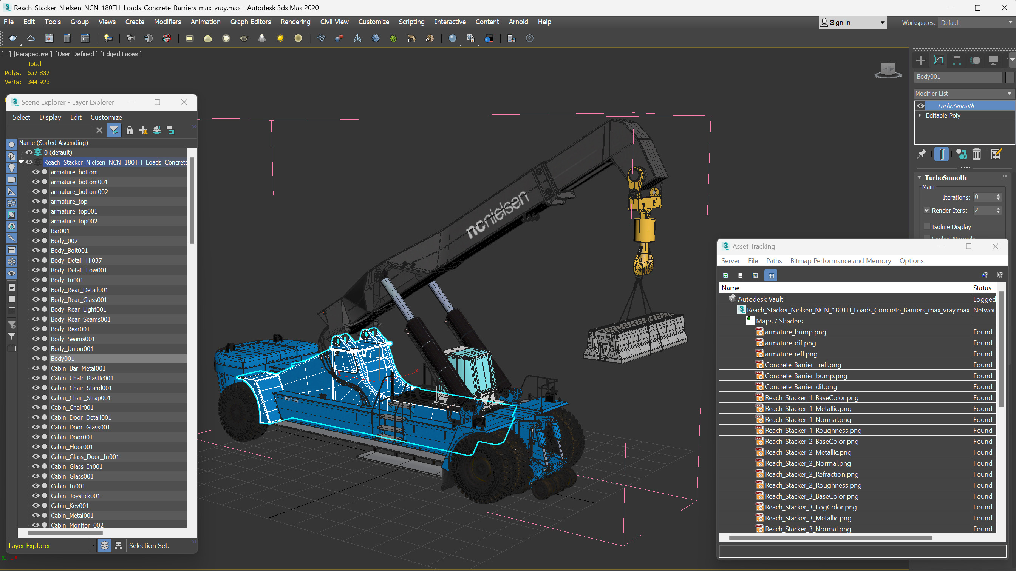Screen dimensions: 1016x571
Task: Click the green grass toolbar icon
Action: pyautogui.click(x=393, y=38)
